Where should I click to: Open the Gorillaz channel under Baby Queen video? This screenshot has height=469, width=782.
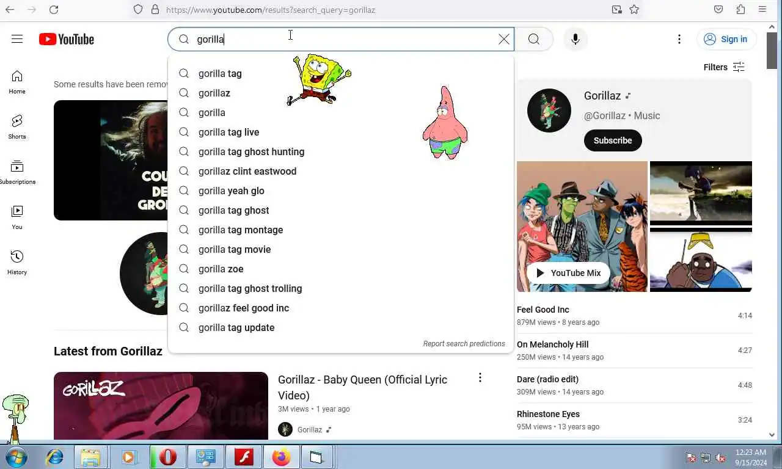click(309, 430)
